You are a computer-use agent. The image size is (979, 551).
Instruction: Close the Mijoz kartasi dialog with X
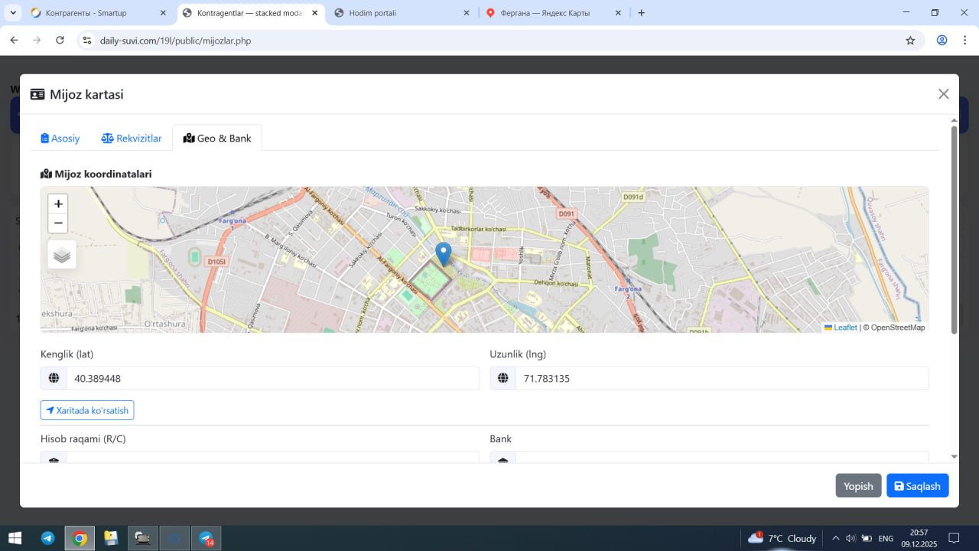[x=943, y=94]
